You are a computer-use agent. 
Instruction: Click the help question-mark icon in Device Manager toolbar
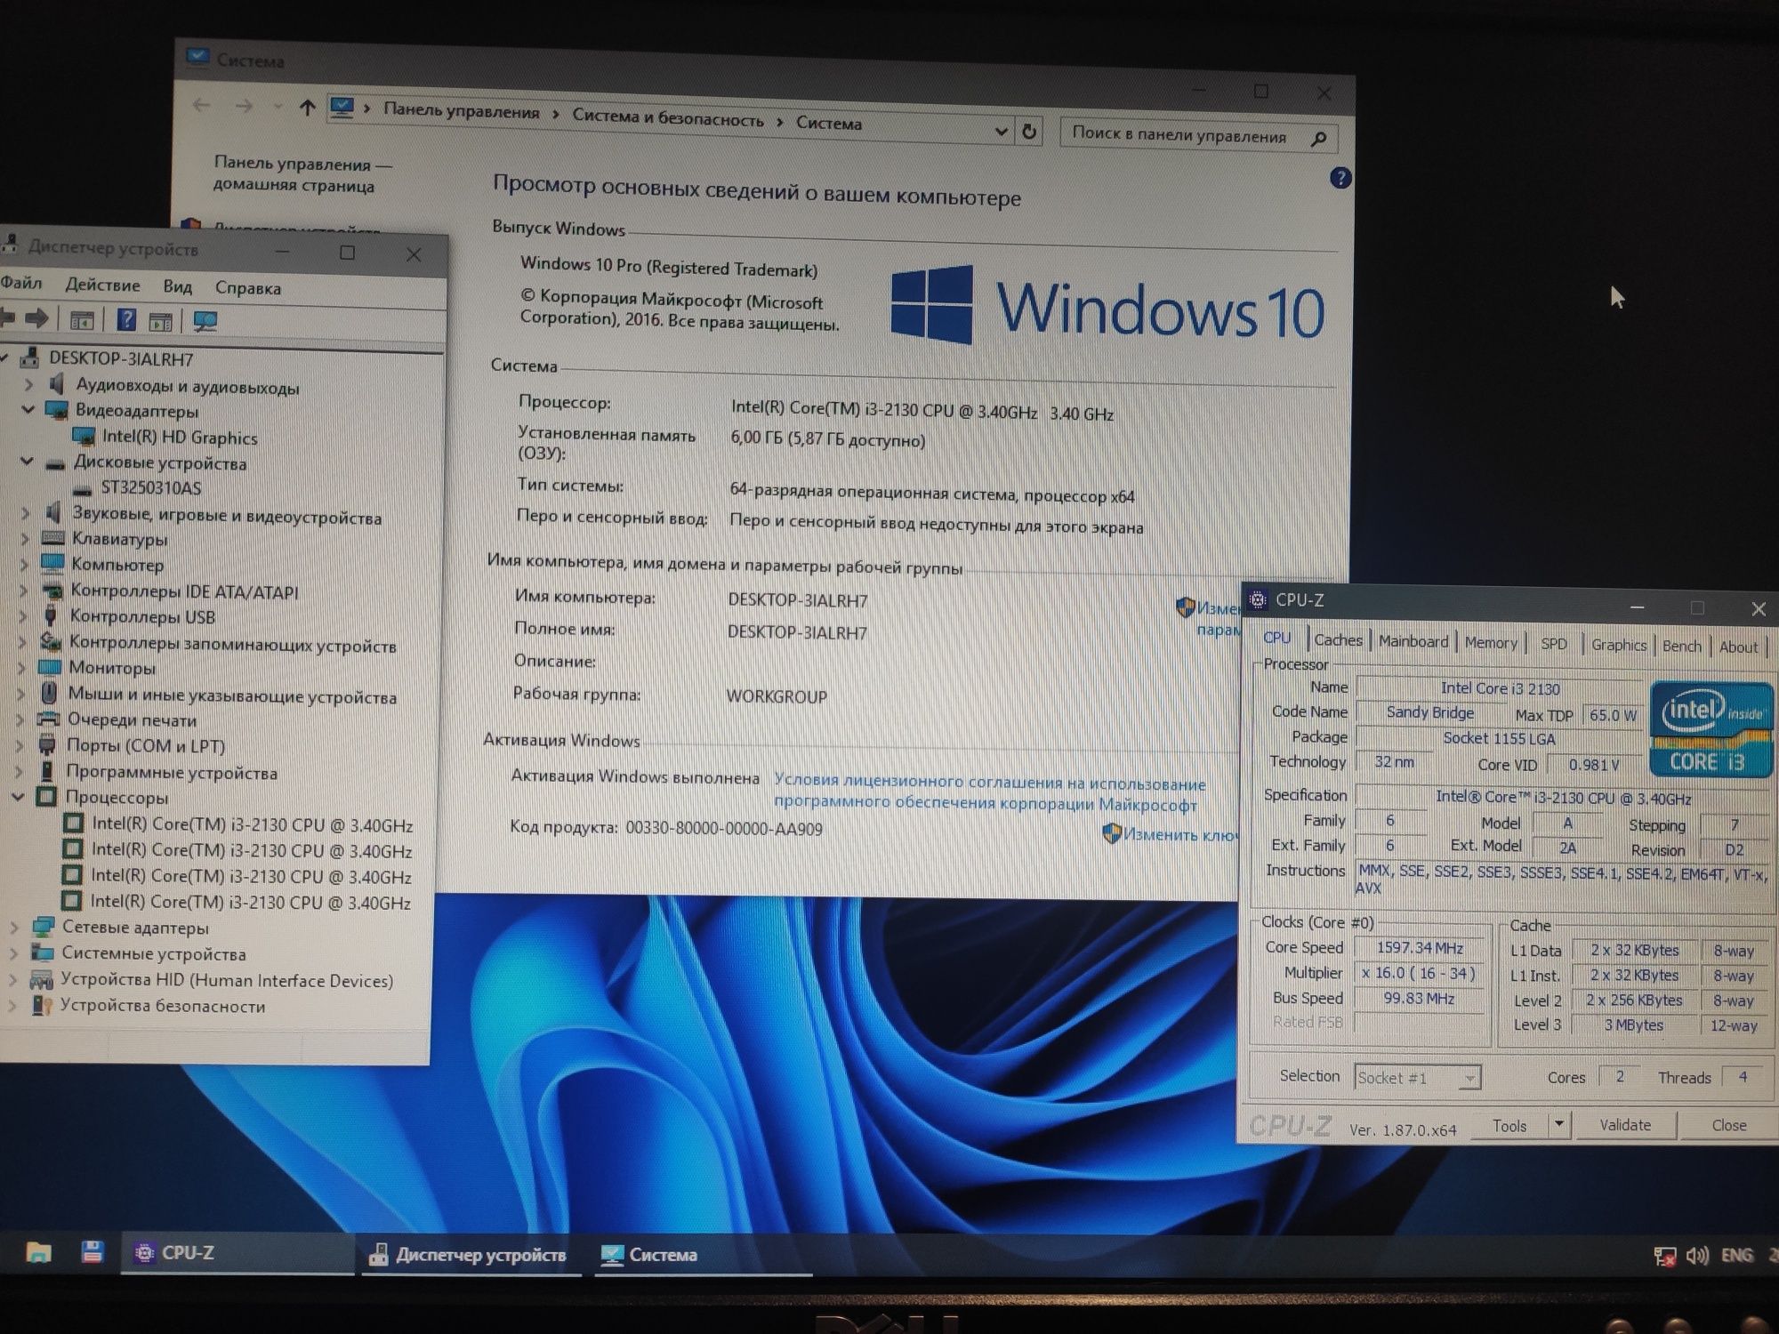click(x=126, y=319)
